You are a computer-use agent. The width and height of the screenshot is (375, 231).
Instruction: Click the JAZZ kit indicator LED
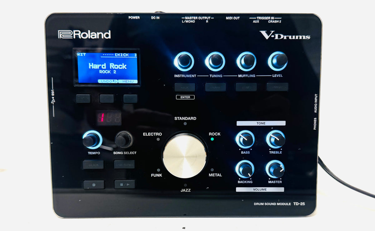tap(185, 185)
